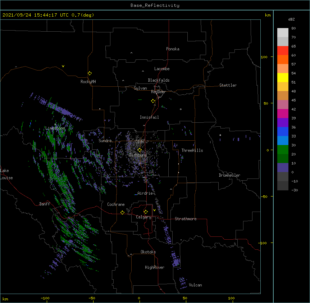Viewport: 310px width, 303px height.
Task: Pick the white 70-80 dBZ legend swatch
Action: click(x=283, y=32)
